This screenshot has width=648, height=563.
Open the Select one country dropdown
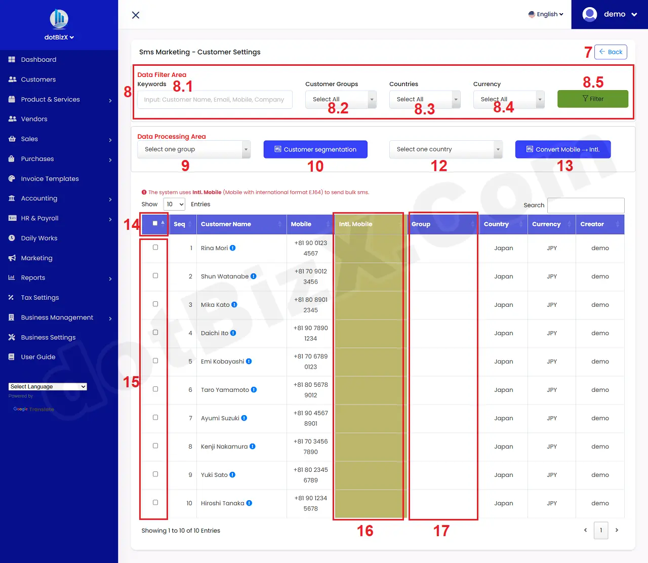point(445,149)
